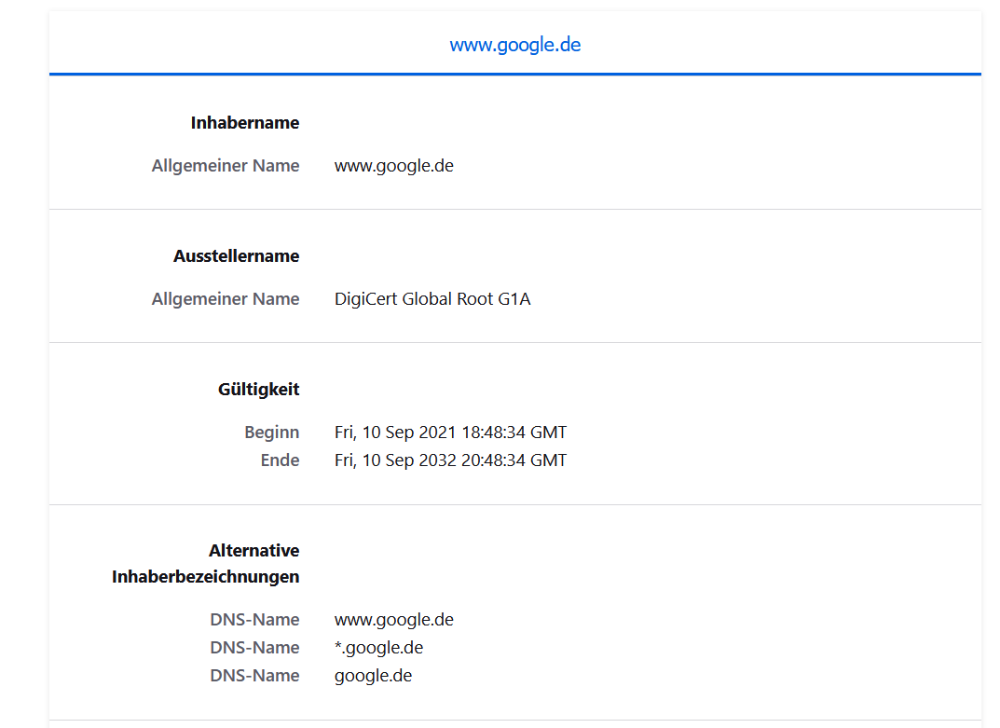Select the www.google.de certificate tab
Screen dimensions: 1000x728
click(x=514, y=45)
